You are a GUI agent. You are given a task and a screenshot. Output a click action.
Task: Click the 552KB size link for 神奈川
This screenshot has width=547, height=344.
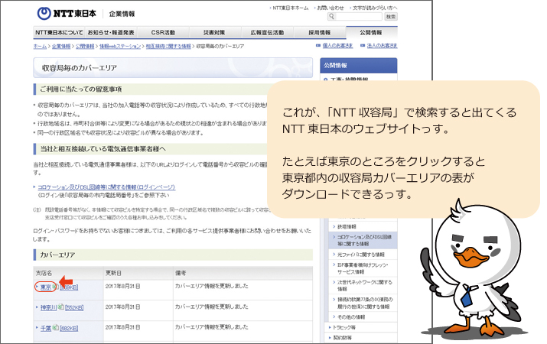click(74, 308)
